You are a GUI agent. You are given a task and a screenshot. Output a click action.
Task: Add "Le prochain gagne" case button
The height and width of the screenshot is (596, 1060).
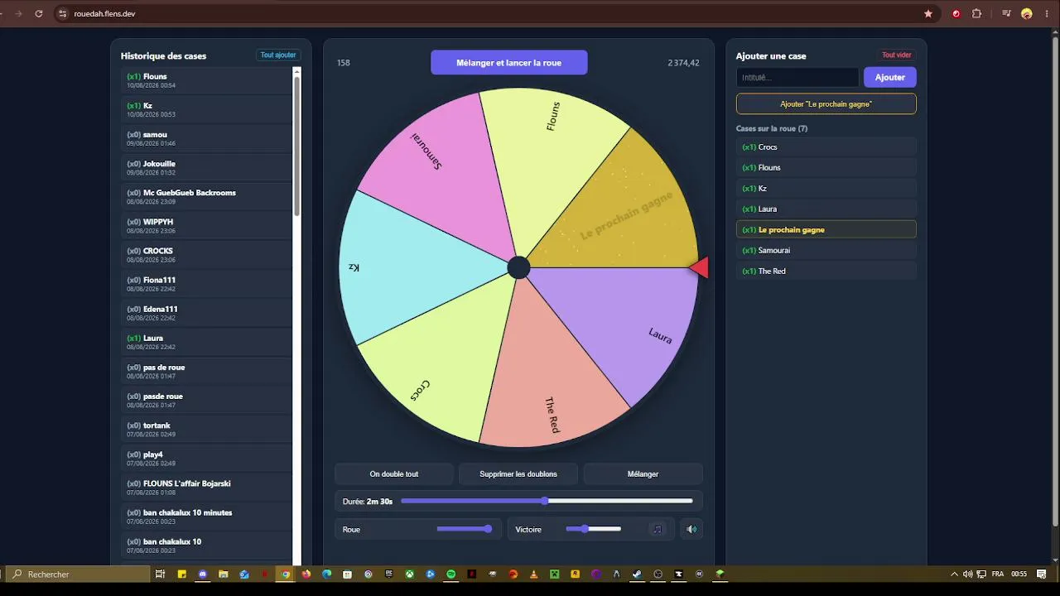(826, 104)
